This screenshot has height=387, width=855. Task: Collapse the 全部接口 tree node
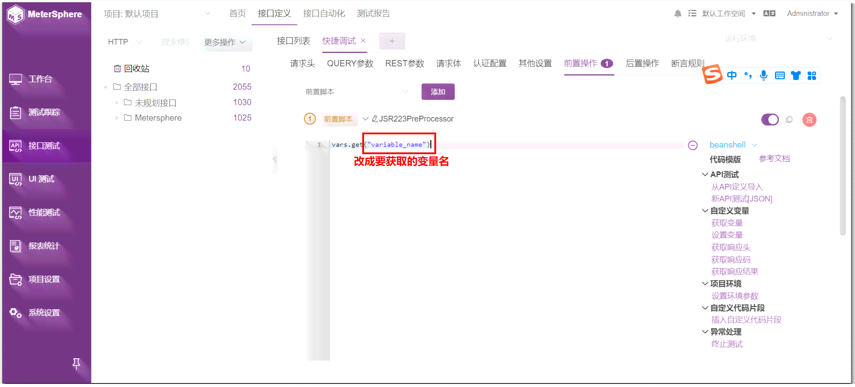click(x=105, y=87)
